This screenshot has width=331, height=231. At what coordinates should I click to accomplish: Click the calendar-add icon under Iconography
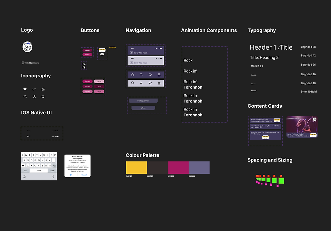pos(43,97)
